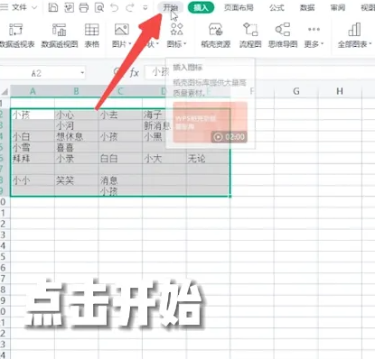Click the Print icon in quick toolbar
The height and width of the screenshot is (359, 375).
click(84, 7)
